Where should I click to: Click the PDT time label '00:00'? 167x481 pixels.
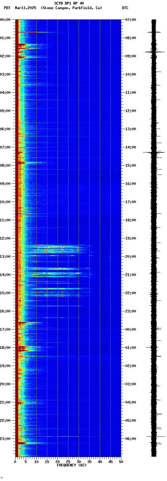(x=5, y=20)
